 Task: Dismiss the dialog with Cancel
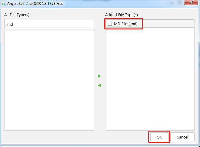pyautogui.click(x=182, y=137)
